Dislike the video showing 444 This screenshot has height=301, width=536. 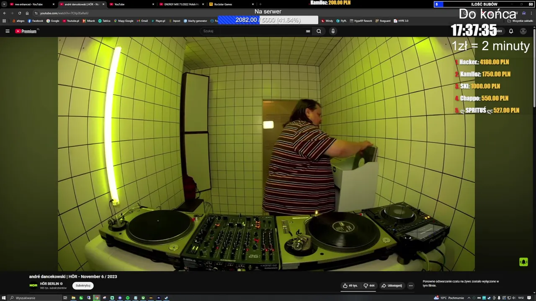pyautogui.click(x=369, y=286)
